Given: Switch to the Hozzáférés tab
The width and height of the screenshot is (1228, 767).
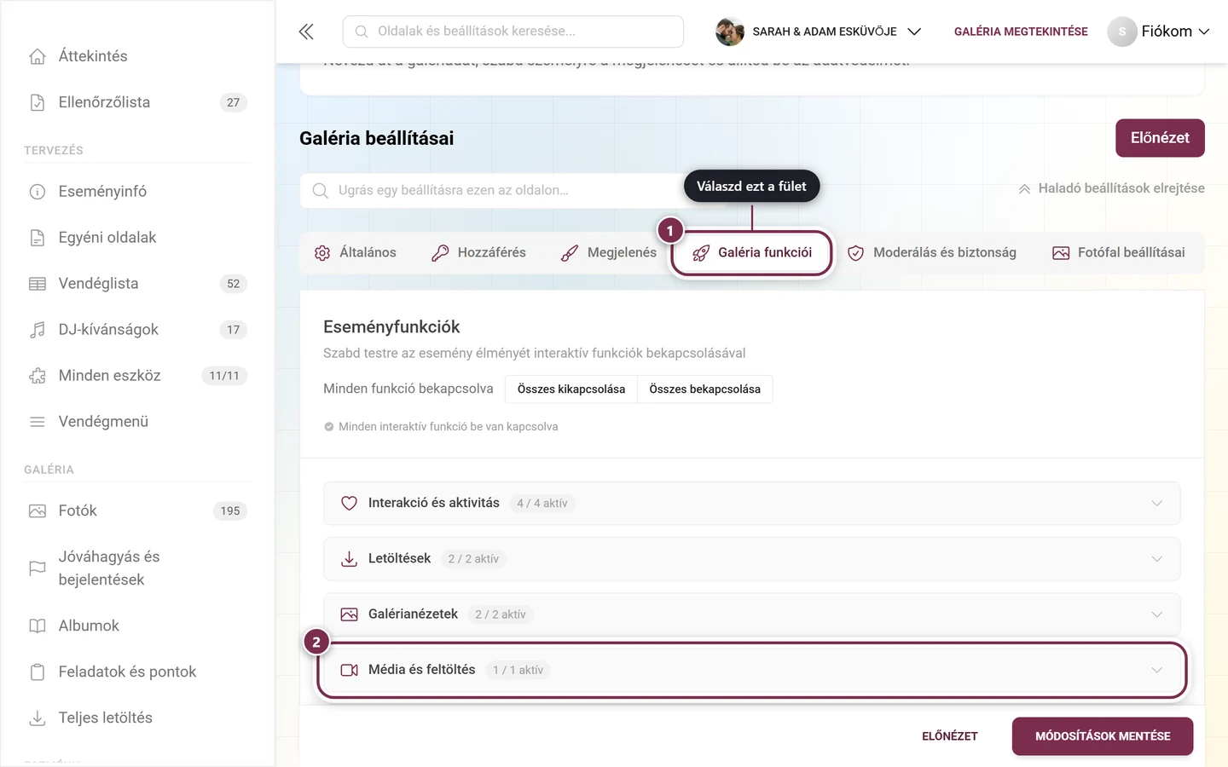Looking at the screenshot, I should pyautogui.click(x=478, y=253).
